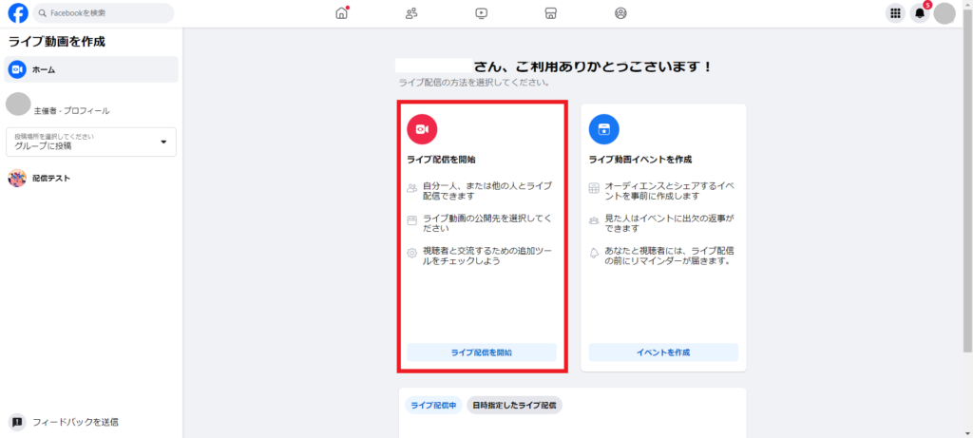Screen dimensions: 973x438
Task: Open the Groups icon in top navigation
Action: tap(620, 13)
